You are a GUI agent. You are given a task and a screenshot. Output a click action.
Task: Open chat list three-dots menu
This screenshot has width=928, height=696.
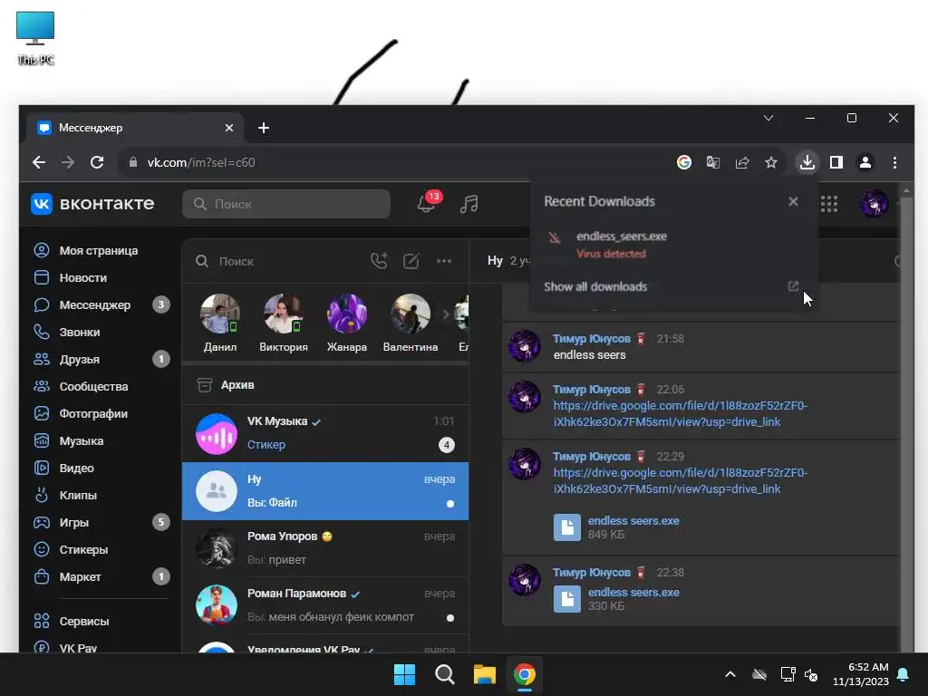[x=444, y=261]
